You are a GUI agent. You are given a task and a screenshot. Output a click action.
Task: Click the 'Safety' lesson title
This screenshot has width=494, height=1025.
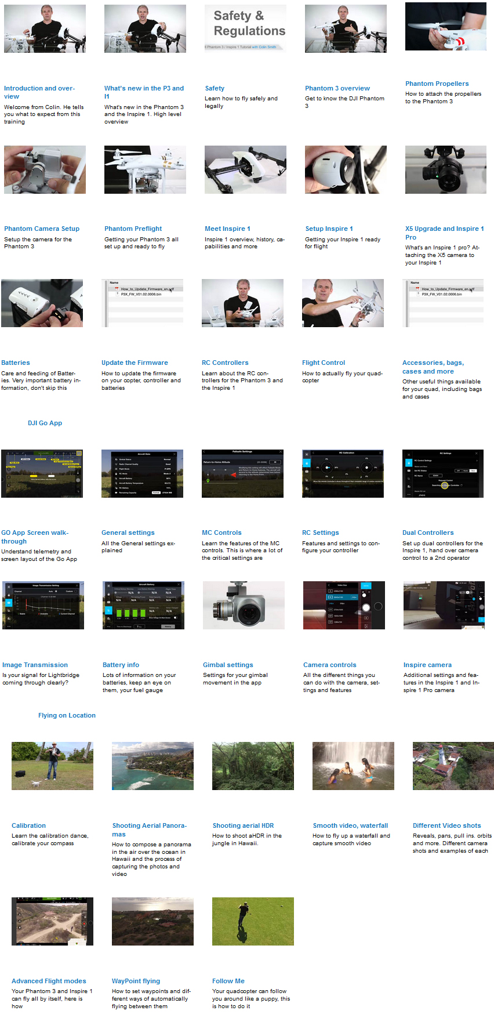[215, 88]
